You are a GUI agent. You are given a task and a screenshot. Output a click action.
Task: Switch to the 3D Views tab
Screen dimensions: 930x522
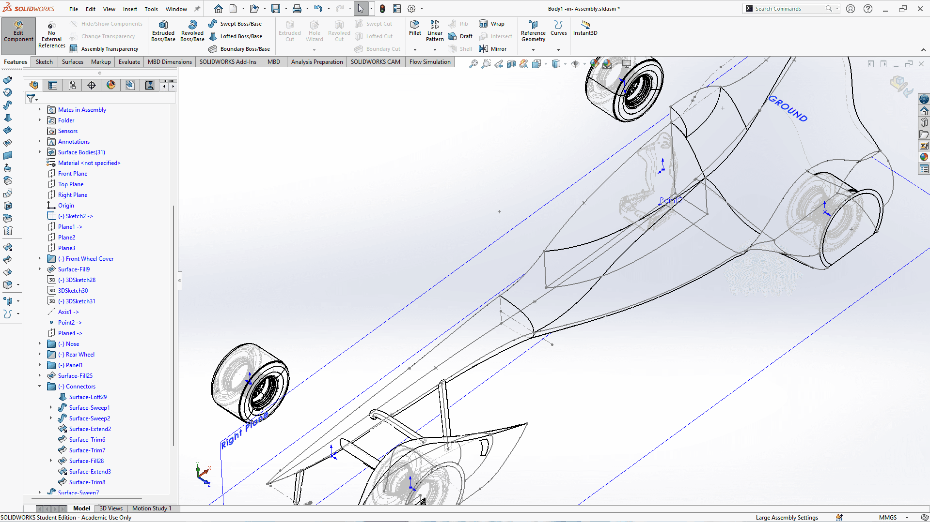111,508
